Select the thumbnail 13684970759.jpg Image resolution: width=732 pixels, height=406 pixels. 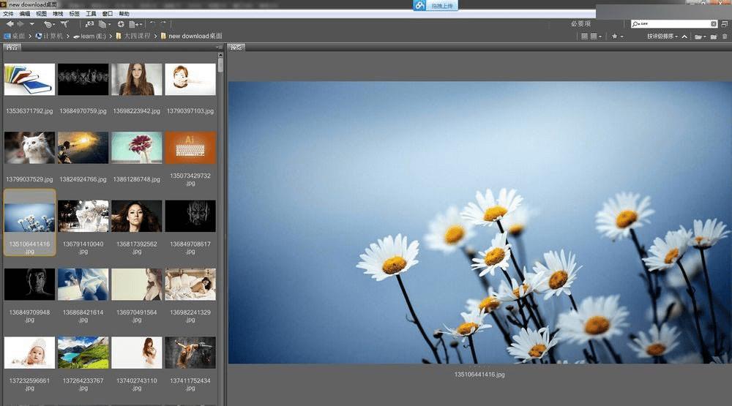[x=83, y=80]
